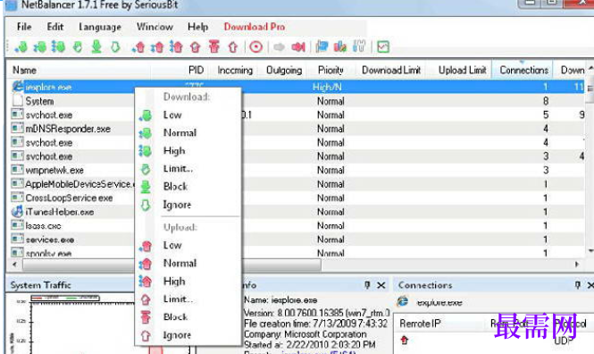Click the toolbar download priority Low icon
Screen dimensions: 594x354
tap(21, 47)
